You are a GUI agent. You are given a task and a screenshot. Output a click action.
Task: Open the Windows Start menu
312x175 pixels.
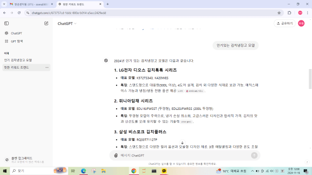pyautogui.click(x=5, y=171)
